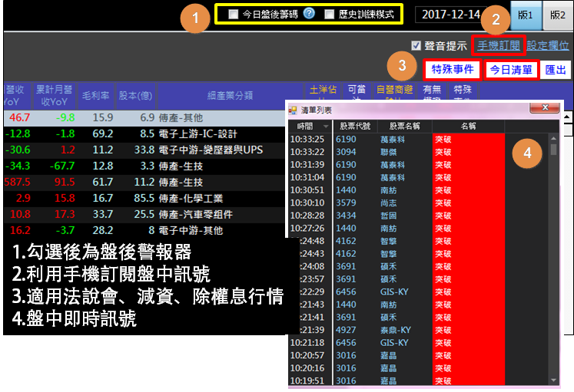Image resolution: width=574 pixels, height=392 pixels.
Task: Click the 突破 cell in the 10:33:22 row
Action: [469, 152]
